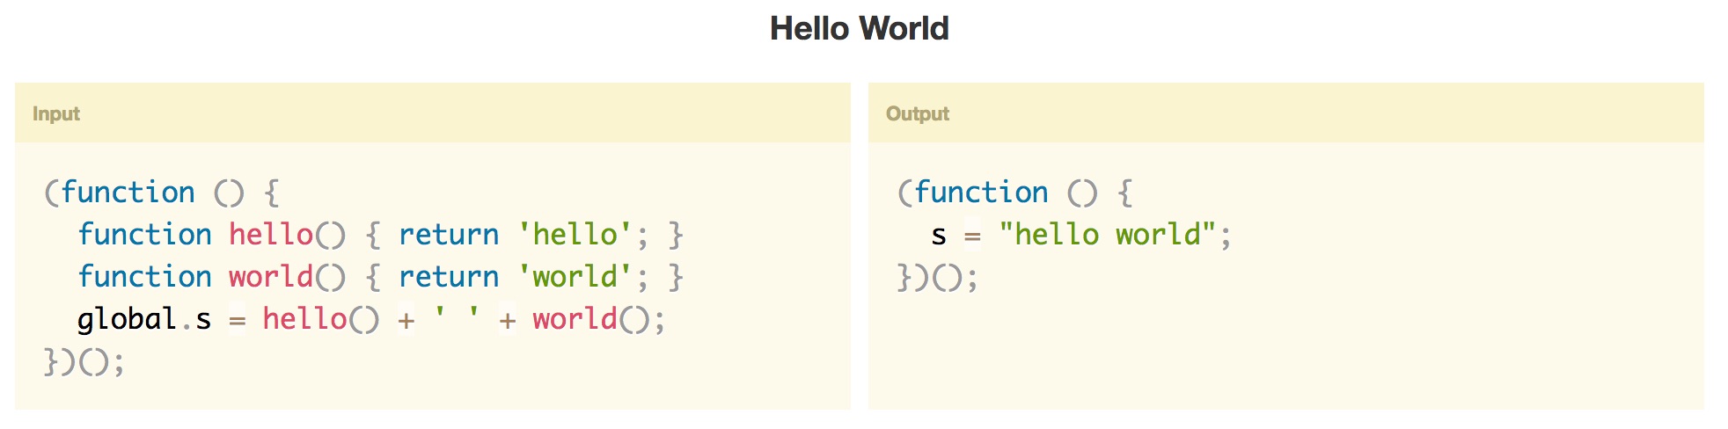Click the world function name in its declaration

(271, 277)
